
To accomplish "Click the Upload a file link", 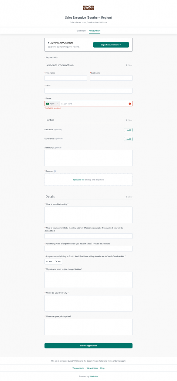I will click(79, 180).
